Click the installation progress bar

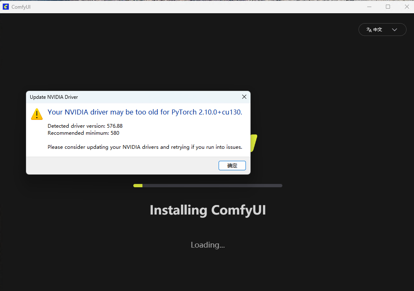[x=208, y=186]
